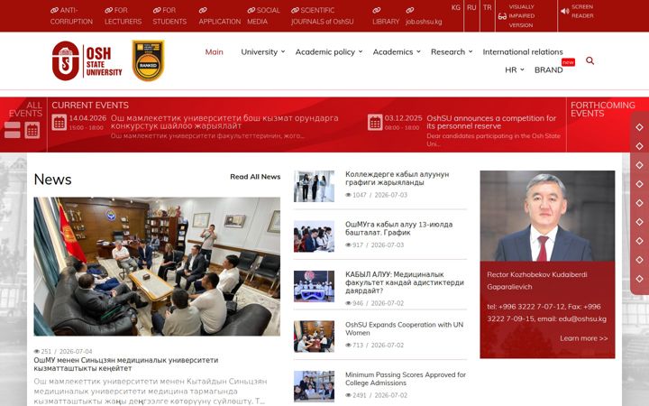
Task: Open the Anti-Corruption link
Action: (71, 15)
